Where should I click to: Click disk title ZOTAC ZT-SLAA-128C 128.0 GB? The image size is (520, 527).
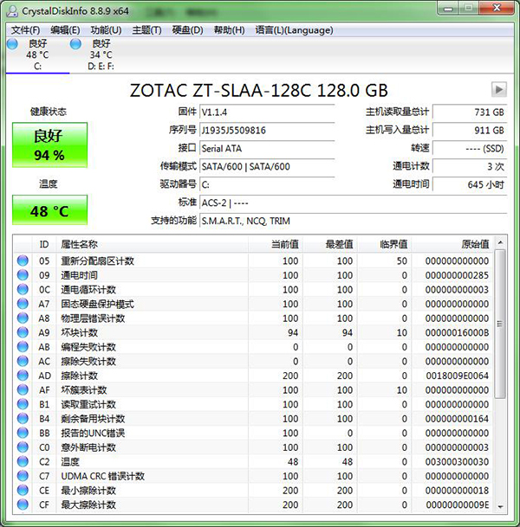pos(259,90)
